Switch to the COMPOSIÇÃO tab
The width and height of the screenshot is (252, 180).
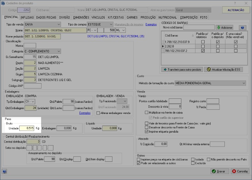click(x=189, y=17)
